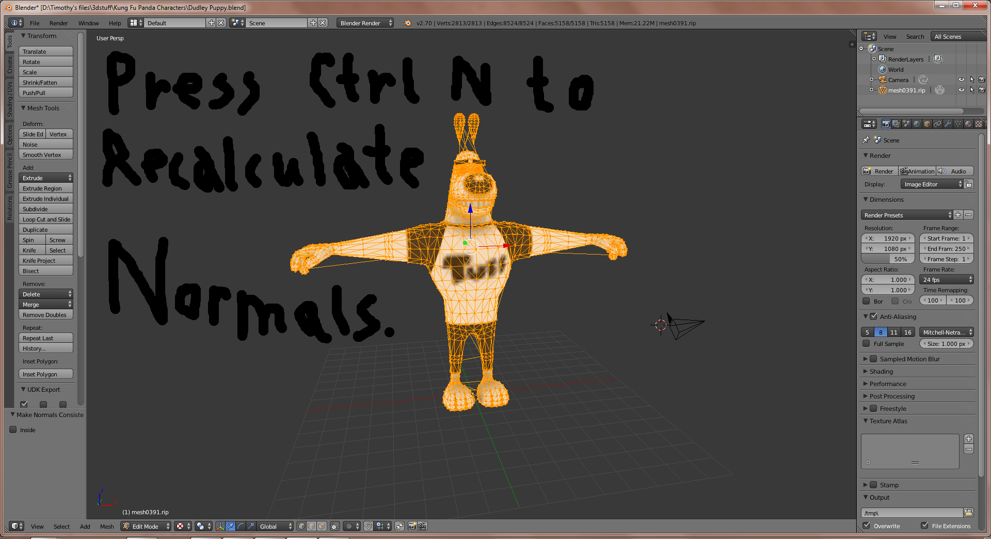Open the Render Presets dropdown
This screenshot has width=991, height=539.
coord(906,215)
